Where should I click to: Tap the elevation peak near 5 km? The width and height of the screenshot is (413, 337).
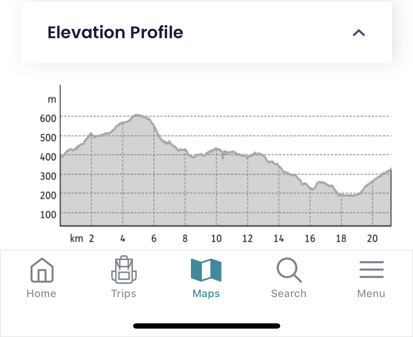pyautogui.click(x=138, y=115)
